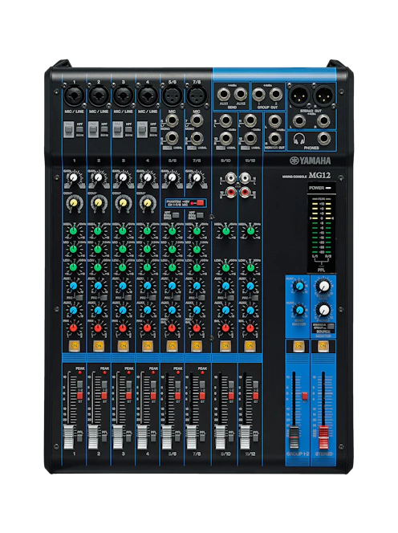
Task: Click the yellow COMP knob on channel 2
Action: point(98,203)
